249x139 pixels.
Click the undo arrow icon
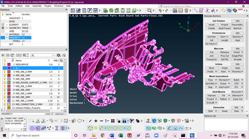pos(160,11)
